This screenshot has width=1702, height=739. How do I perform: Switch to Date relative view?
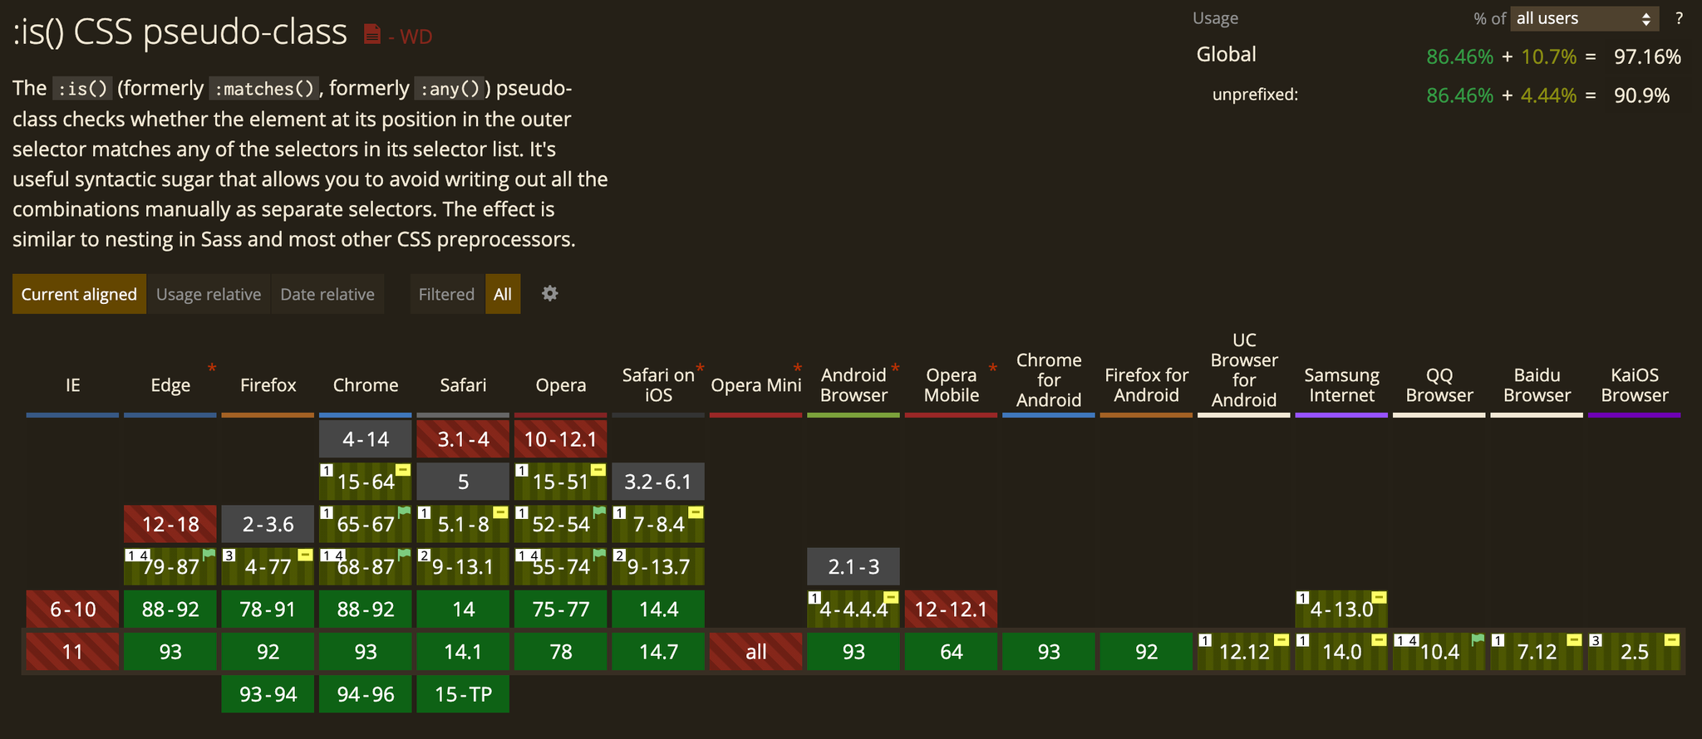tap(327, 294)
